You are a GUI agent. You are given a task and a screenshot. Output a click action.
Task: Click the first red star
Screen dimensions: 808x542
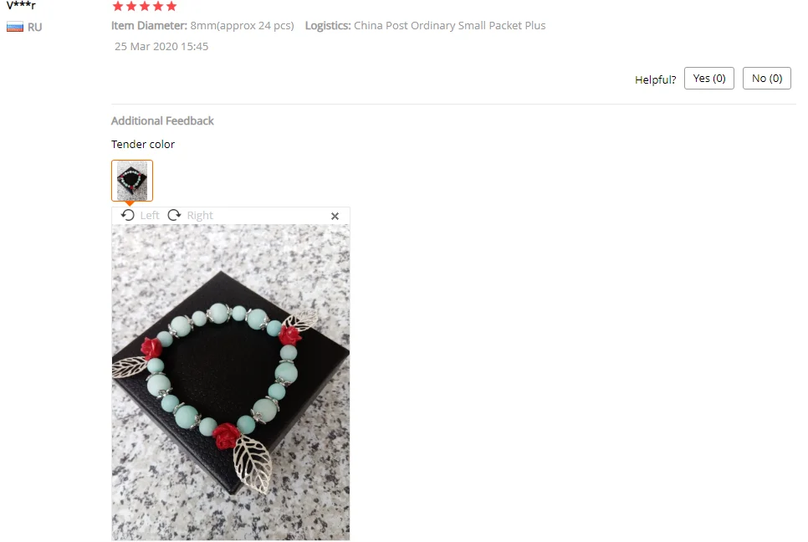coord(118,6)
